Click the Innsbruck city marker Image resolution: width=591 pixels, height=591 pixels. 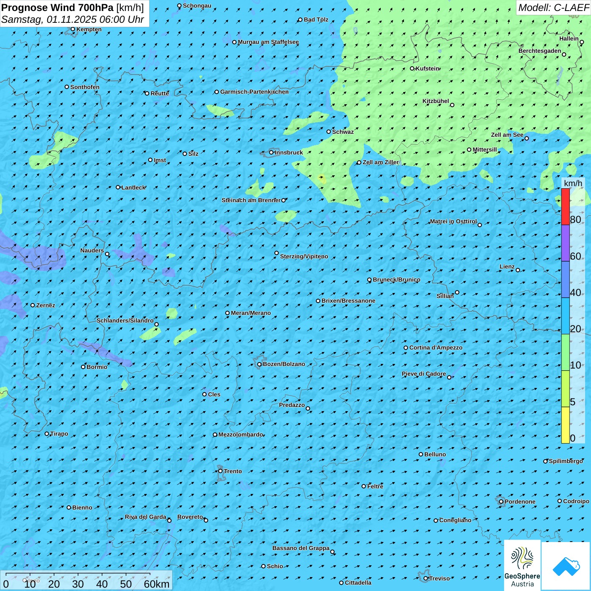pos(271,152)
